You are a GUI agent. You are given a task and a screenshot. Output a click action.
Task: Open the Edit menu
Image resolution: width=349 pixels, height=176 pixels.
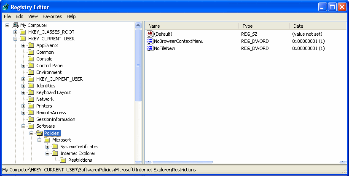click(19, 16)
